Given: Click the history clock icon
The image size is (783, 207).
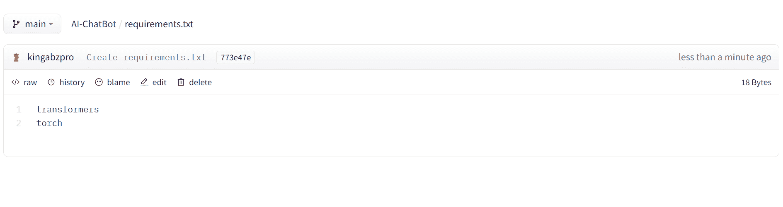Looking at the screenshot, I should click(51, 82).
